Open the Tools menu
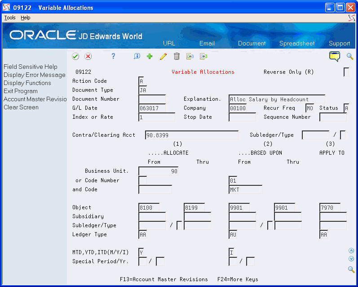The height and width of the screenshot is (287, 358). 10,18
